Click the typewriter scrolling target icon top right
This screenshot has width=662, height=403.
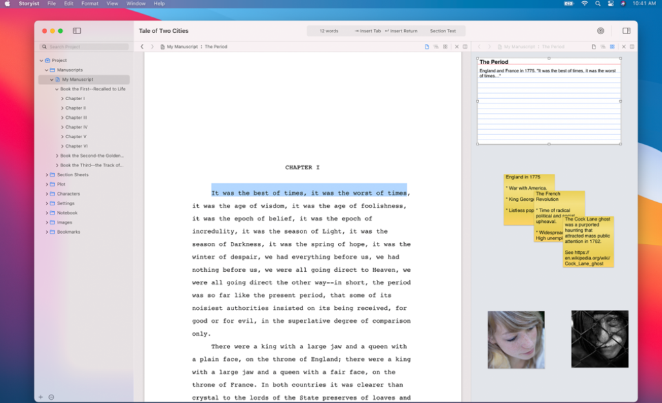(x=600, y=30)
